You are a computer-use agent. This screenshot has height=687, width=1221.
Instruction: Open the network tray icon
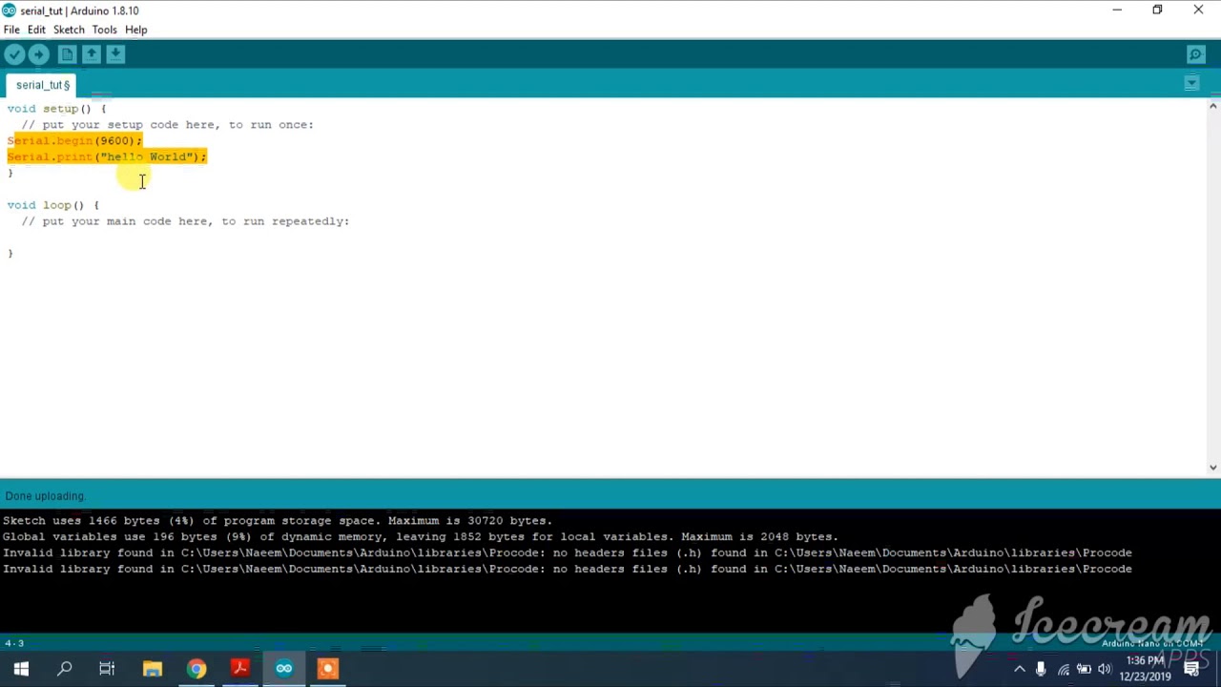point(1064,669)
